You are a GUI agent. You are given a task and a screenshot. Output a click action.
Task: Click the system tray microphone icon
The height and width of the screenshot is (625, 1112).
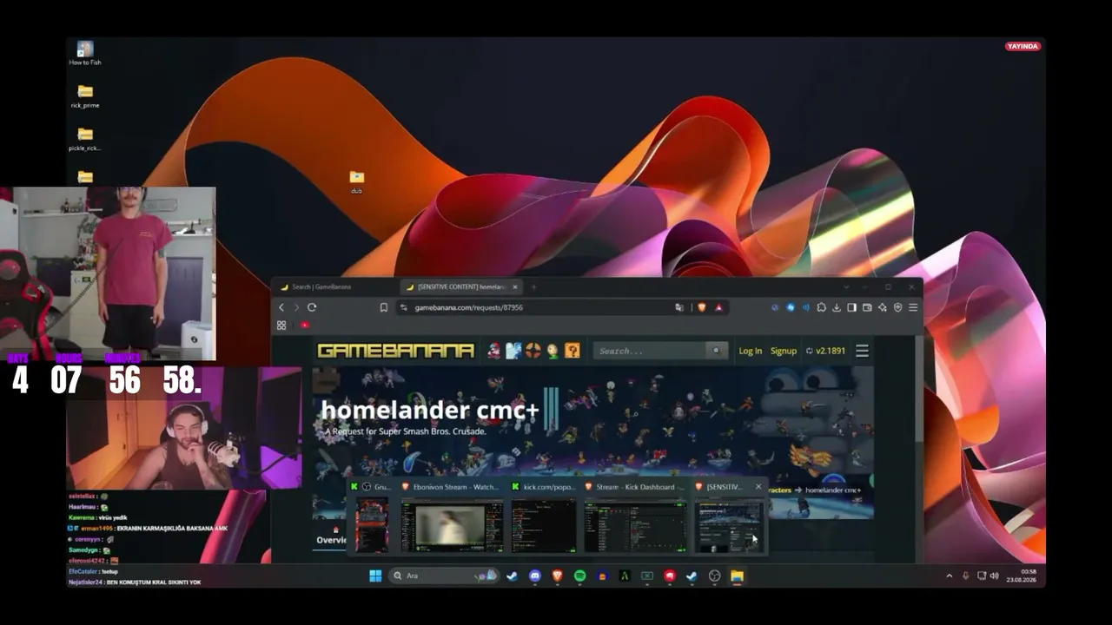click(x=965, y=576)
